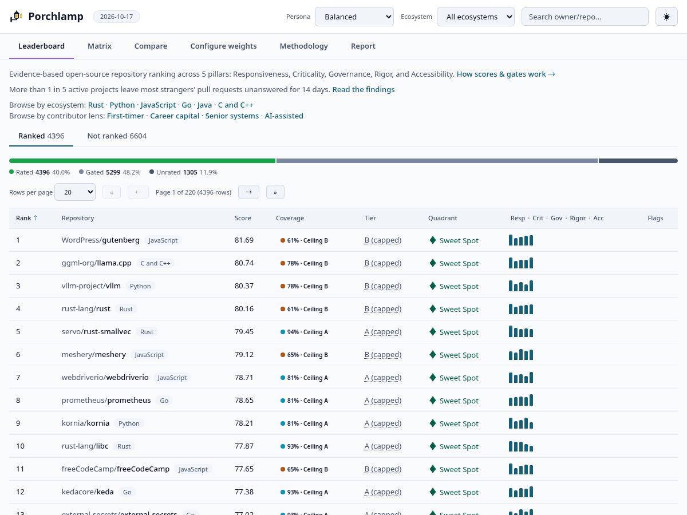This screenshot has height=515, width=687.
Task: Sort by Rank column header
Action: [x=27, y=218]
